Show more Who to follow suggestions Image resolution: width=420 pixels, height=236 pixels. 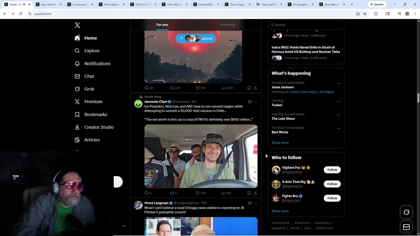point(280,211)
